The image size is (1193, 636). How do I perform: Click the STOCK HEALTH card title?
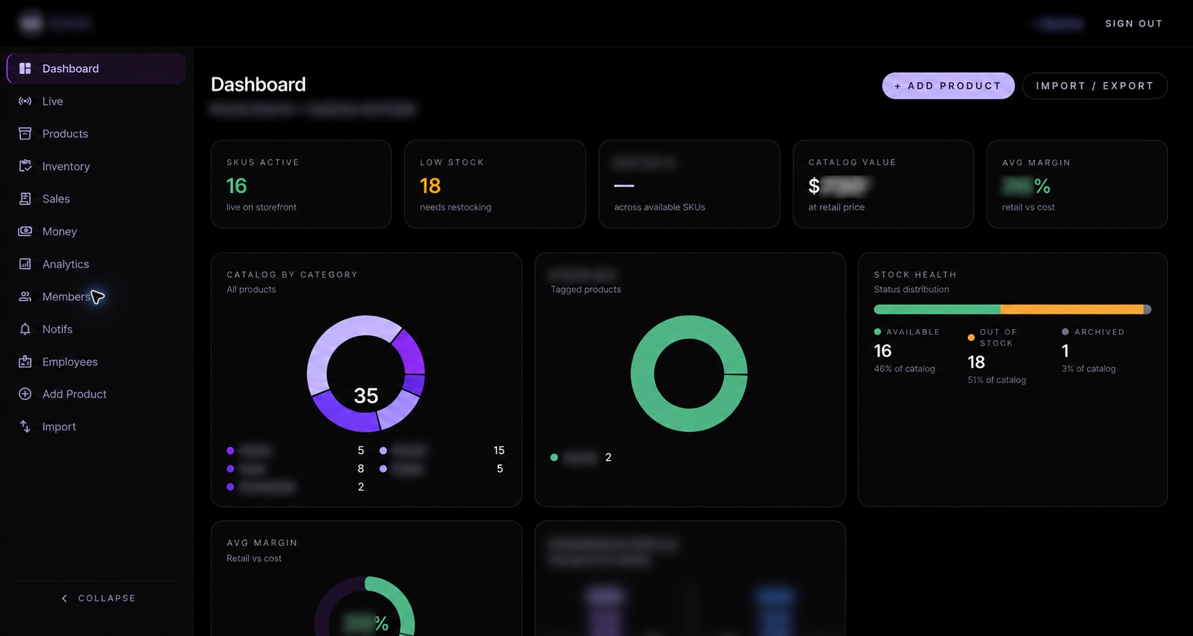[915, 275]
